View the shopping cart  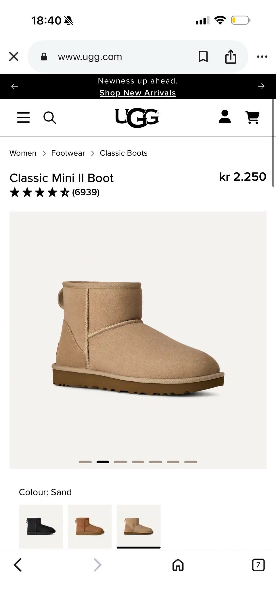[x=252, y=117]
